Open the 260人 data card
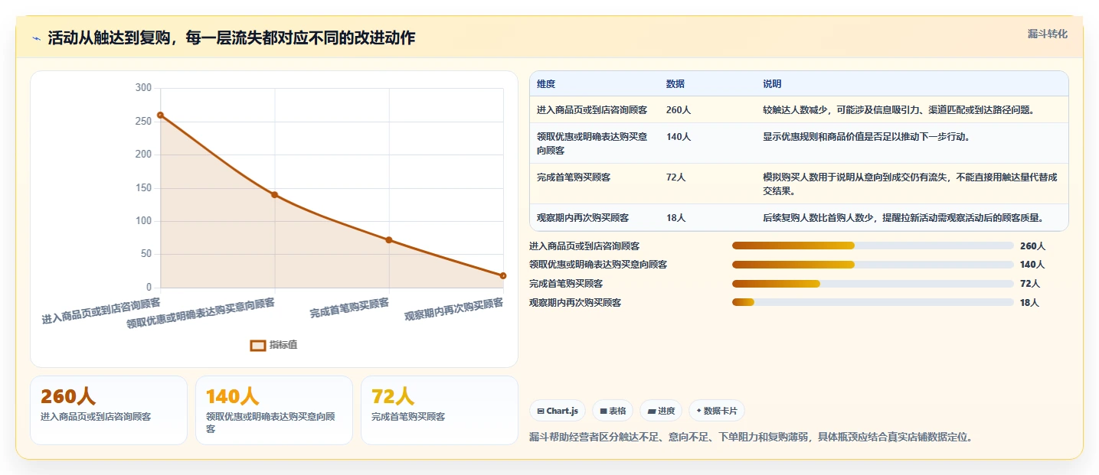The image size is (1099, 475). click(x=109, y=410)
